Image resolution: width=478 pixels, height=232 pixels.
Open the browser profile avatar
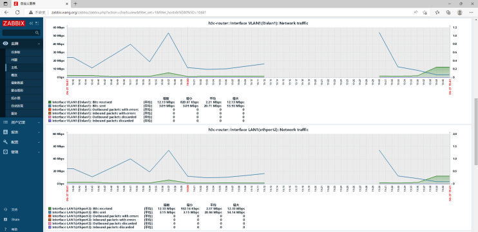tap(460, 12)
